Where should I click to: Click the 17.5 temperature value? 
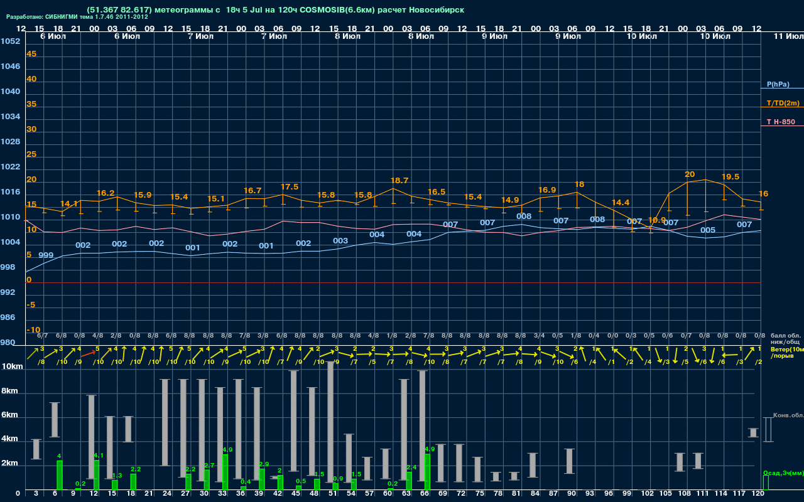[290, 187]
